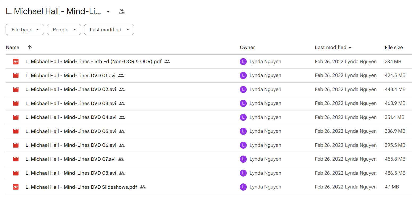Viewport: 412px width, 206px height.
Task: Click the L. Michael Hall - Mind-Li... folder title
Action: point(53,11)
